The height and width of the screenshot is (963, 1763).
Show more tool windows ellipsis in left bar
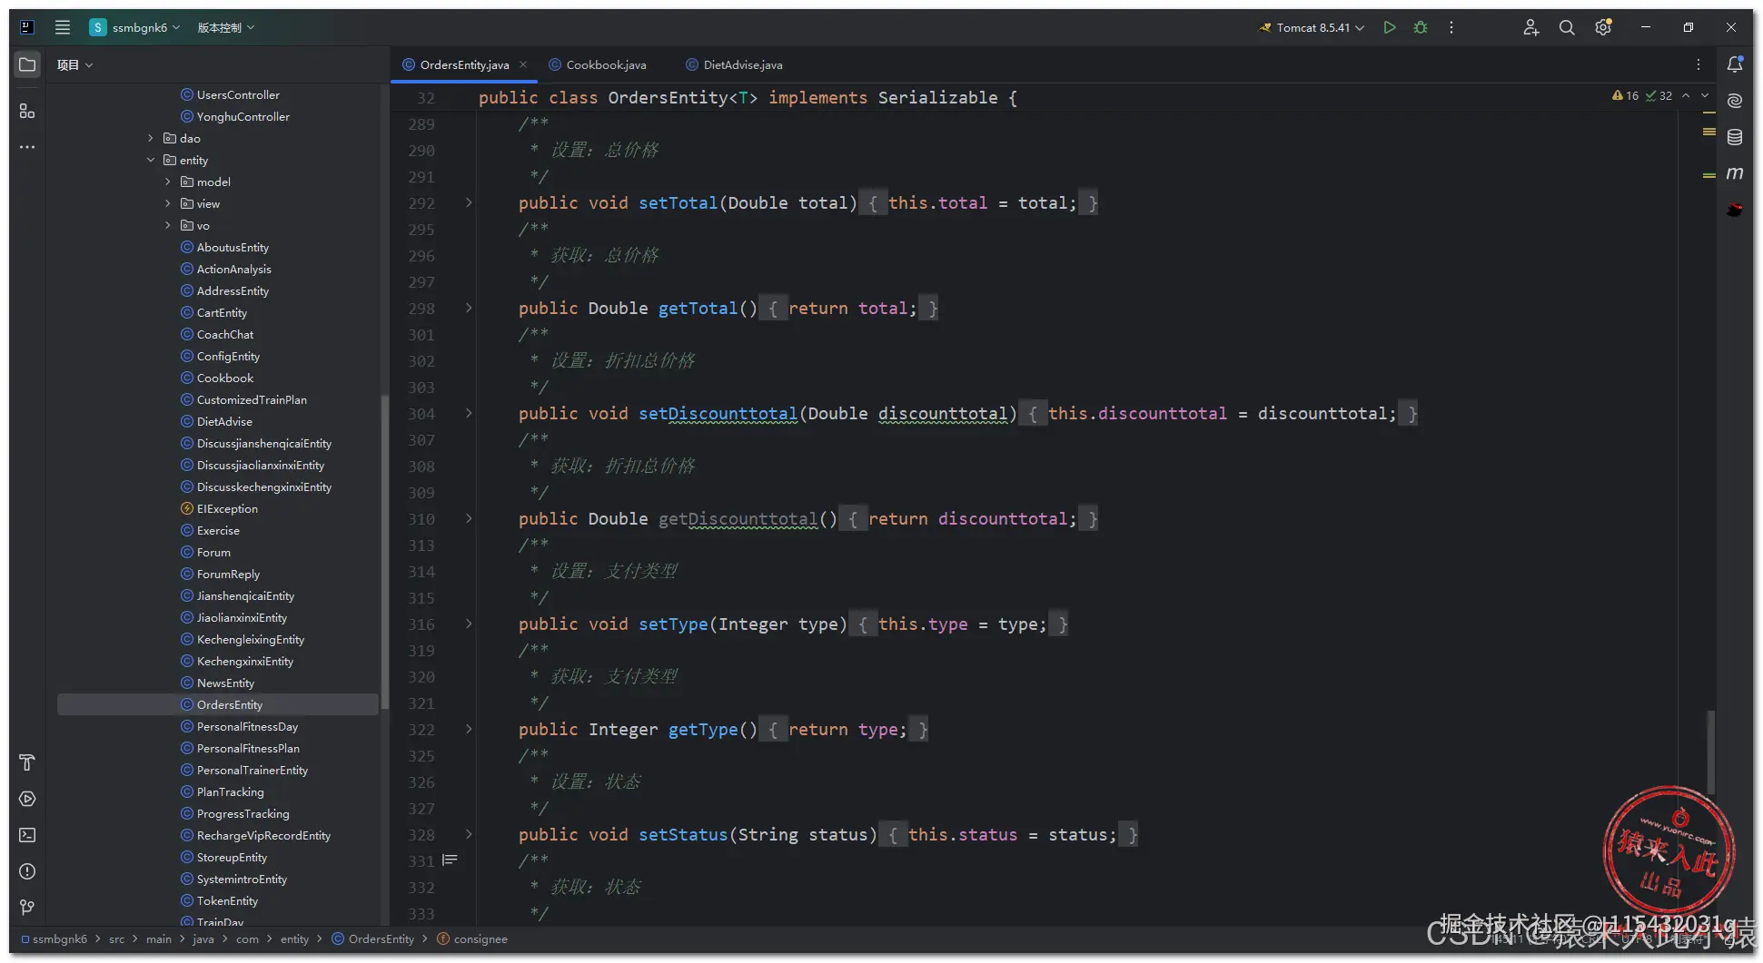27,147
